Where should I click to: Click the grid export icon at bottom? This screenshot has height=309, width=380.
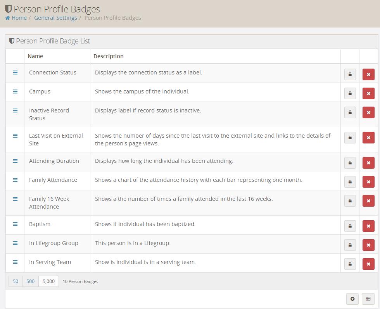coord(368,299)
